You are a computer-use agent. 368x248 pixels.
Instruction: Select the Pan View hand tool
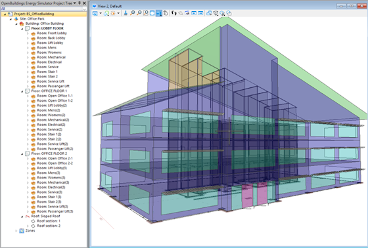click(166, 13)
